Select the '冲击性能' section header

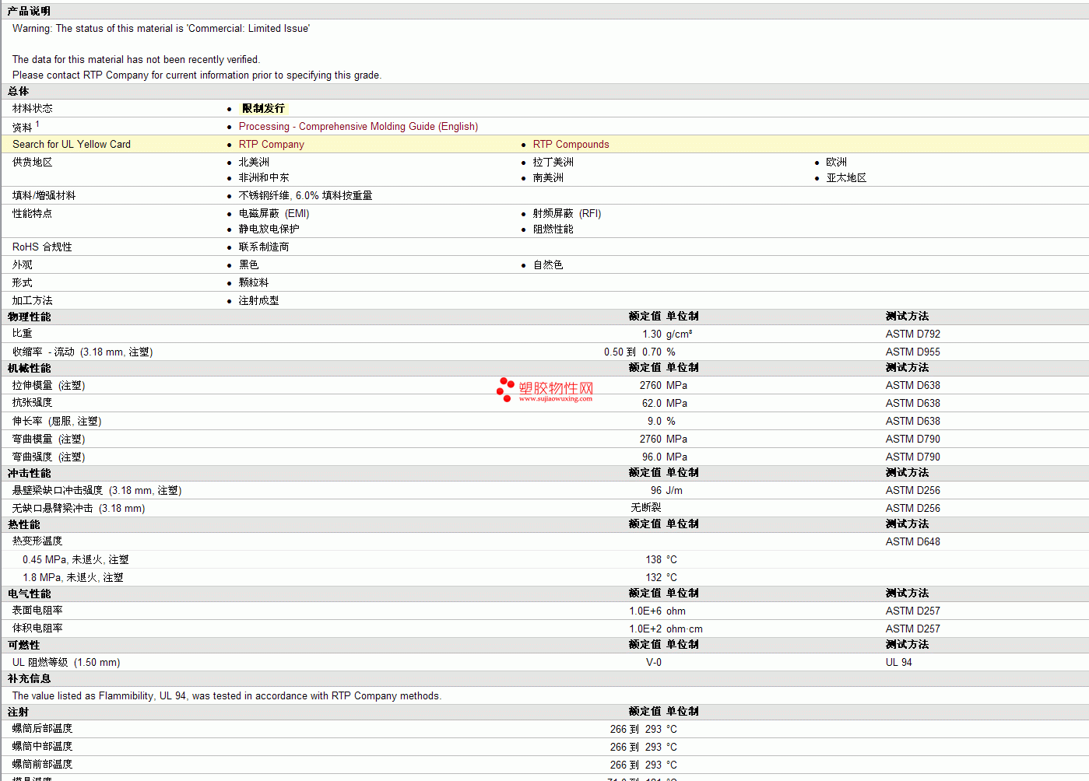(x=29, y=474)
